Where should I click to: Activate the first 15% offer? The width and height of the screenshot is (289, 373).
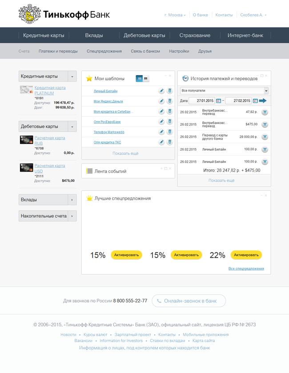pyautogui.click(x=127, y=255)
